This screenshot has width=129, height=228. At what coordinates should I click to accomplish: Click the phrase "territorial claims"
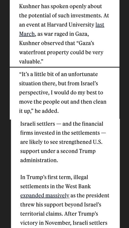[41, 214]
